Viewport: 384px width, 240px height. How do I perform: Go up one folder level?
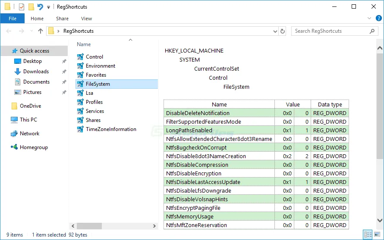click(x=41, y=31)
